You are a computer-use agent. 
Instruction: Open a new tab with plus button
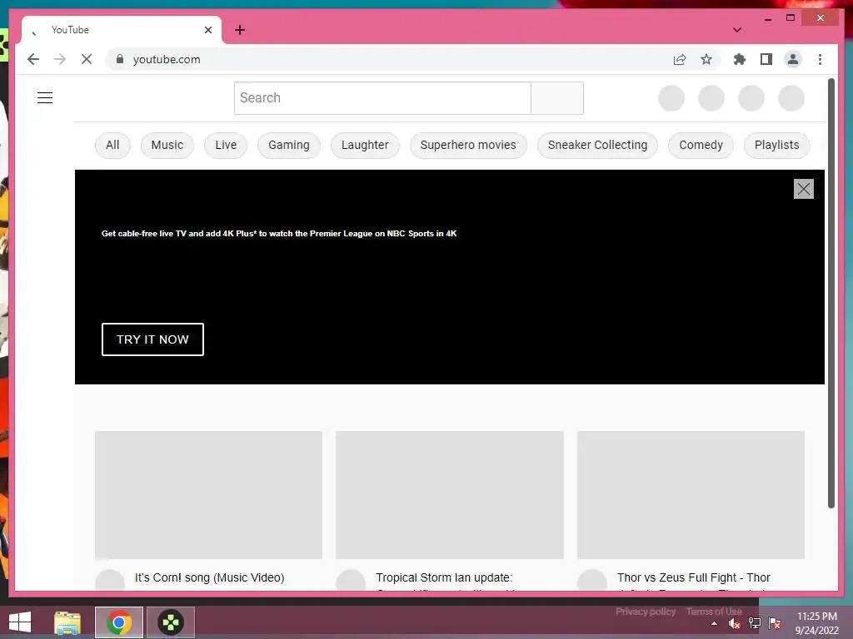(x=240, y=30)
